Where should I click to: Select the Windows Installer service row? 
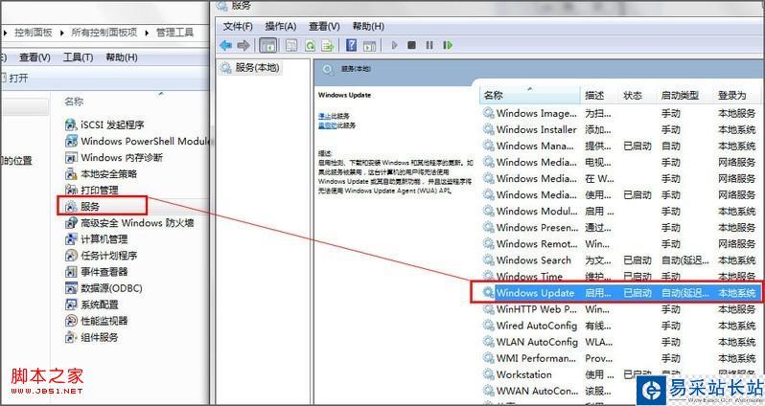[x=620, y=129]
